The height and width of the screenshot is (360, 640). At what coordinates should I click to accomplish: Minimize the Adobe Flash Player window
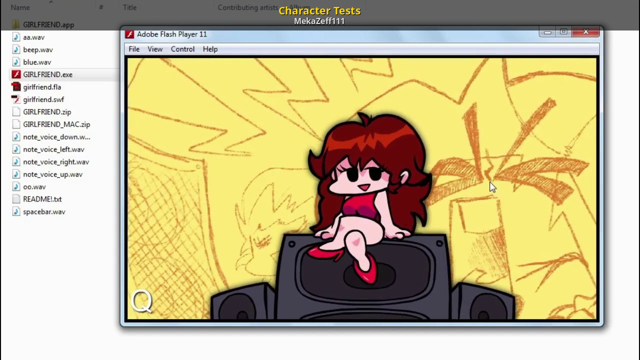(x=547, y=32)
